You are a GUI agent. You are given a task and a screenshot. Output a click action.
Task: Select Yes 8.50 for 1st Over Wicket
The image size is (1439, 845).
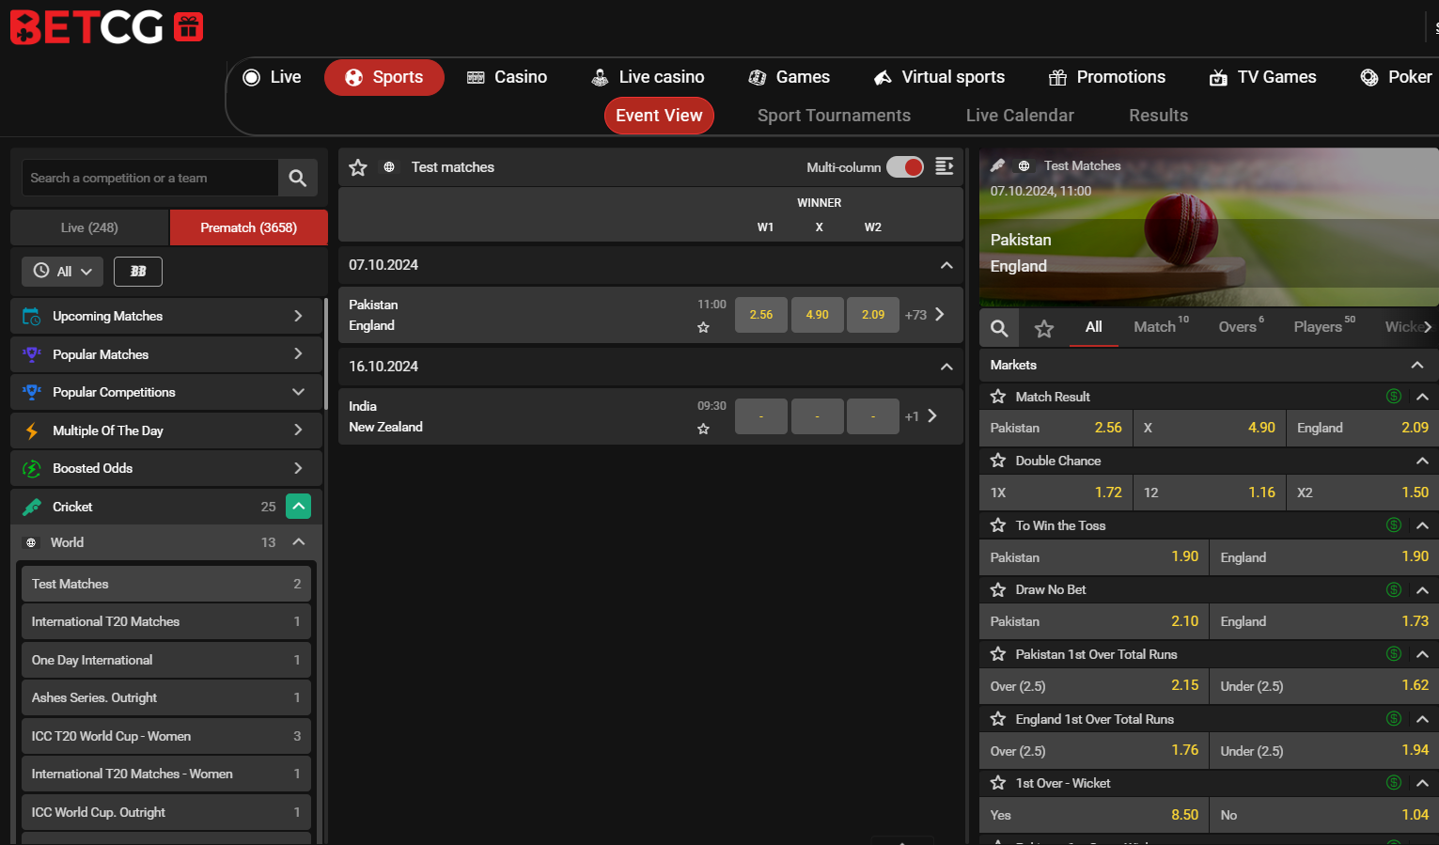1094,815
